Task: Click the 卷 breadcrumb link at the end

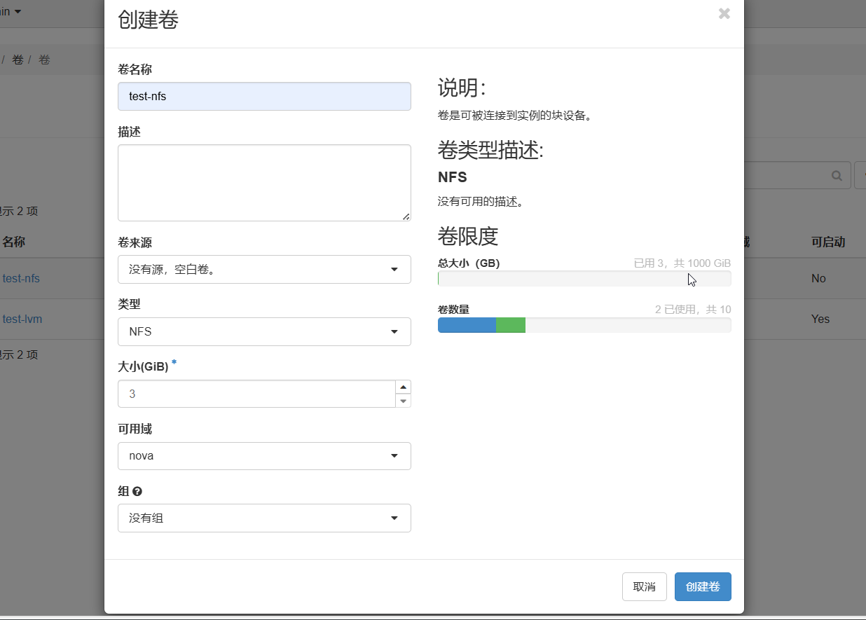Action: pos(44,60)
